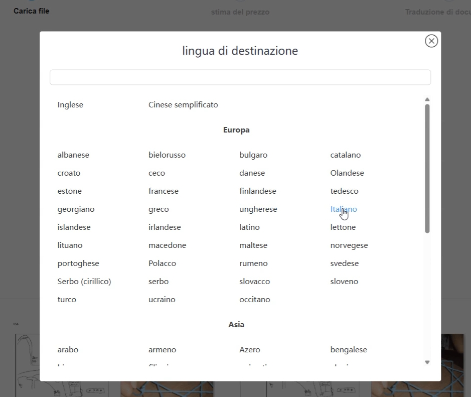The height and width of the screenshot is (397, 471).
Task: Select albanese from Europa list
Action: (x=73, y=155)
